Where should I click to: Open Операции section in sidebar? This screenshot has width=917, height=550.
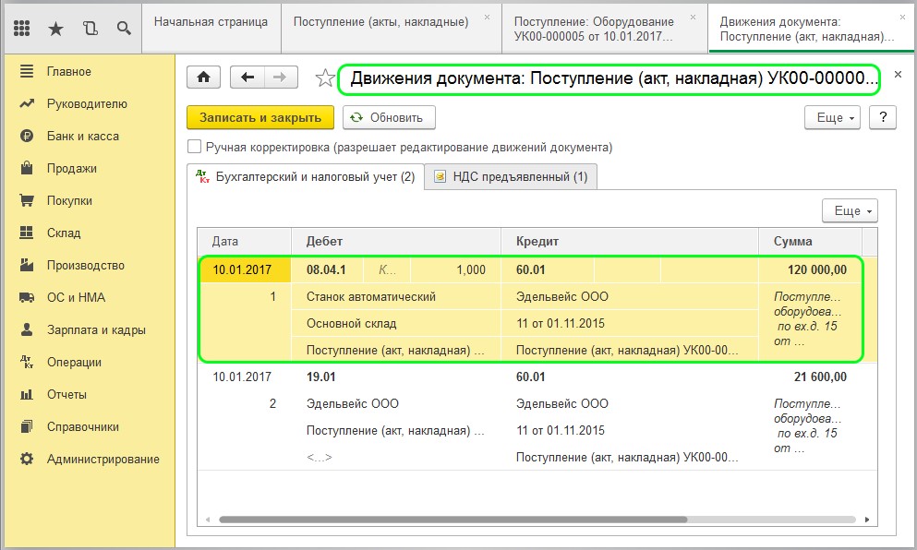(x=74, y=362)
